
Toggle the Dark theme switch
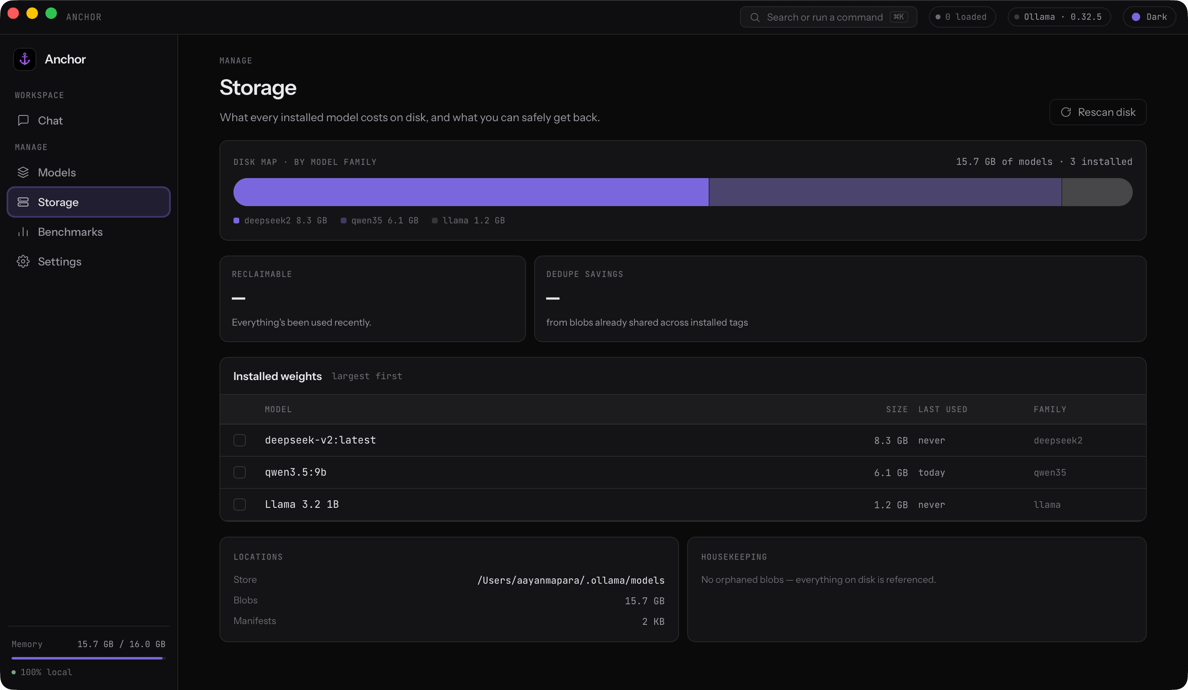click(x=1149, y=17)
